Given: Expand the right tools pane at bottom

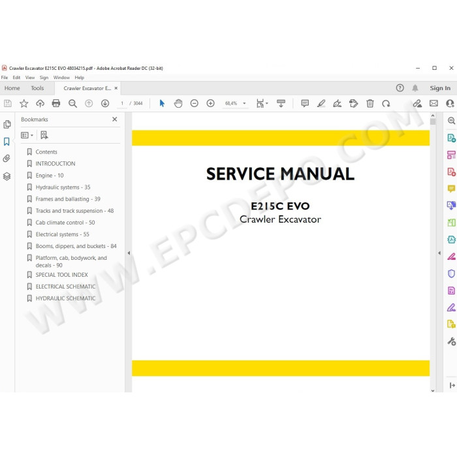Looking at the screenshot, I should pyautogui.click(x=452, y=385).
